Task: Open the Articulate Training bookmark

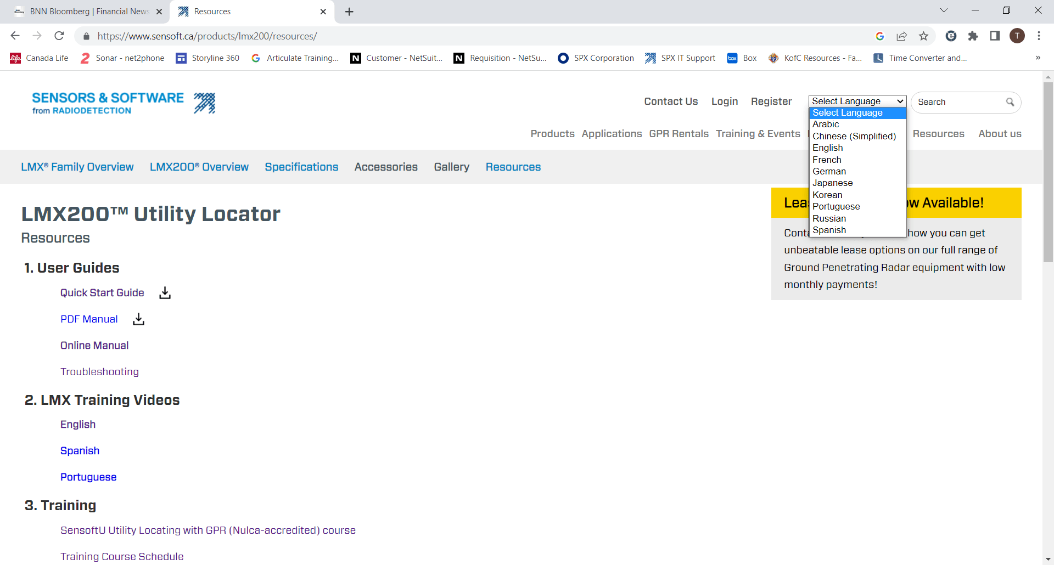Action: coord(294,58)
